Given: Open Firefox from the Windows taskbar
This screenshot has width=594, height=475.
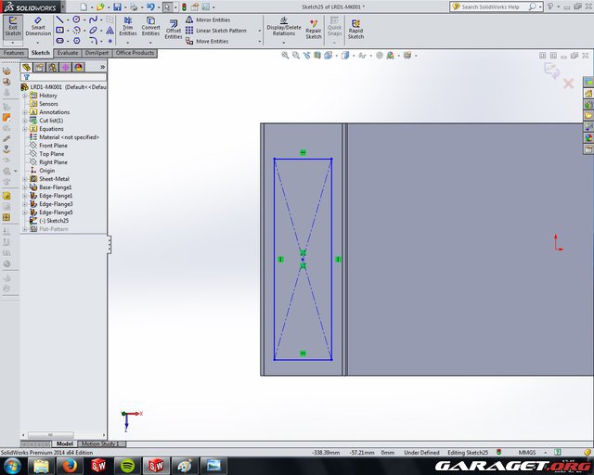Looking at the screenshot, I should click(70, 465).
